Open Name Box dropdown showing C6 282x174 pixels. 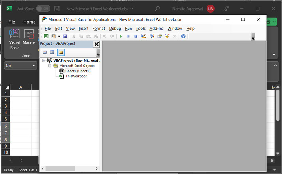[34, 66]
